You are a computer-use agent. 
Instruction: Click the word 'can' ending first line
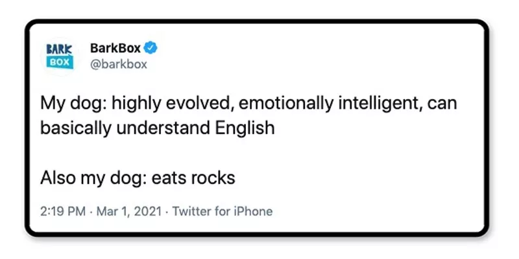point(442,104)
